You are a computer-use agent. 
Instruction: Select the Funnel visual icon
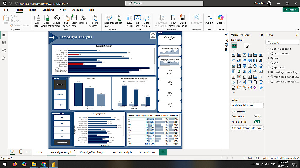[x=244, y=66]
